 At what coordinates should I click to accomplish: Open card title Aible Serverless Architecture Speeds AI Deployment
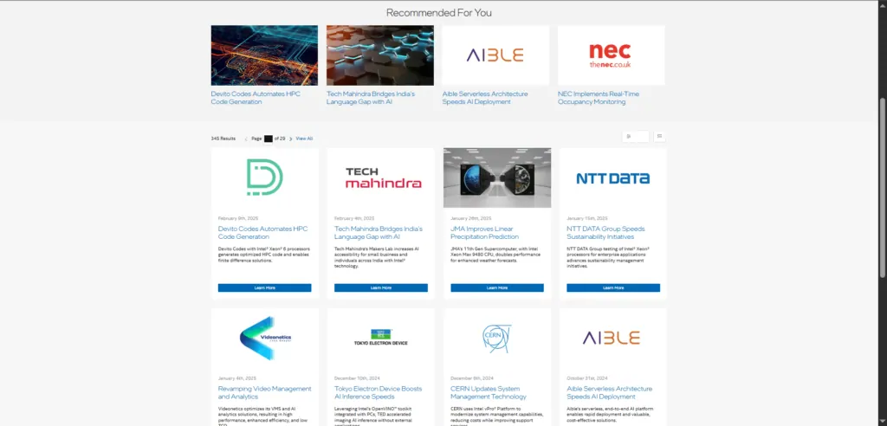[x=609, y=392]
